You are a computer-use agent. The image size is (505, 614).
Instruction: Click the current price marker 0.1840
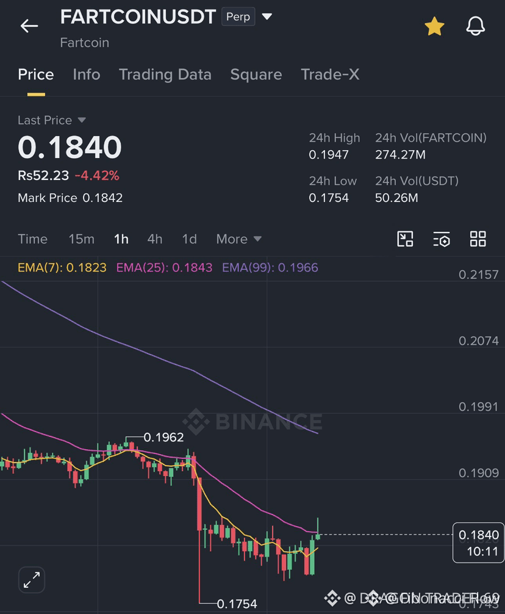point(478,543)
